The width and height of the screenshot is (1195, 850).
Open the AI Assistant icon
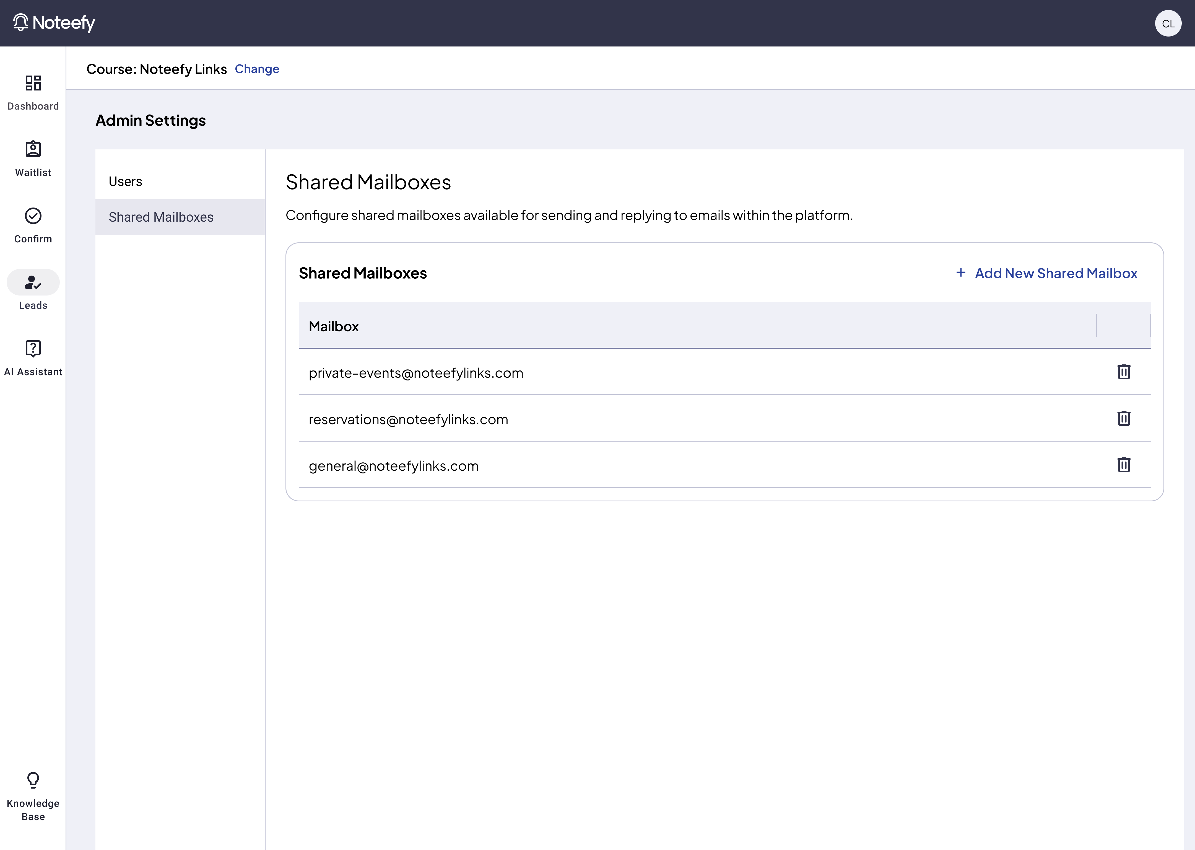click(x=33, y=349)
